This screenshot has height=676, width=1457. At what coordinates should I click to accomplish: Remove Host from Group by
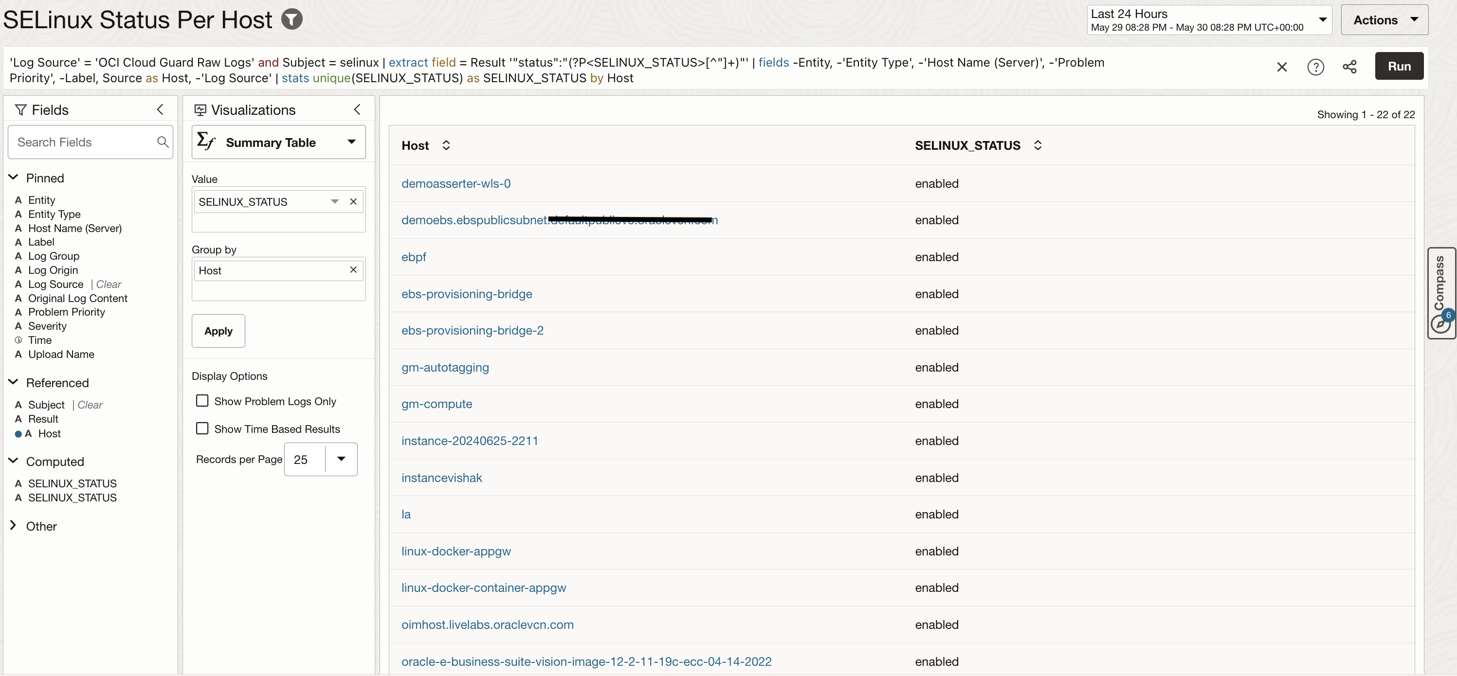pyautogui.click(x=353, y=270)
